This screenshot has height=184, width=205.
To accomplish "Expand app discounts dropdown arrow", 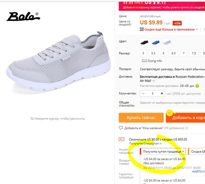I will tap(197, 29).
